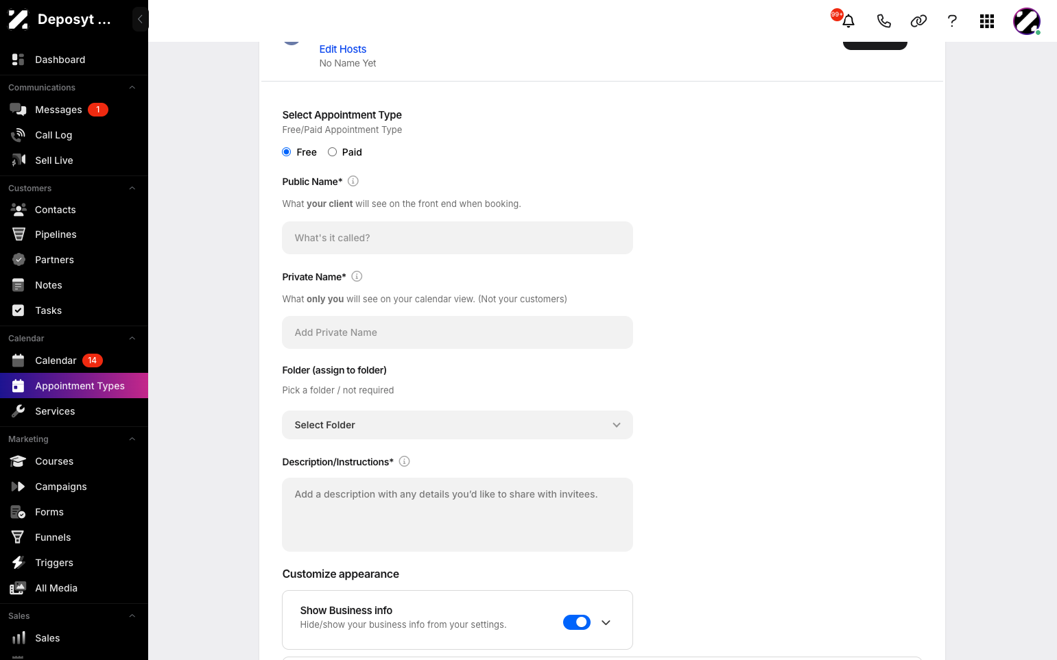Open the phone dialer icon
The height and width of the screenshot is (660, 1057).
pyautogui.click(x=883, y=21)
